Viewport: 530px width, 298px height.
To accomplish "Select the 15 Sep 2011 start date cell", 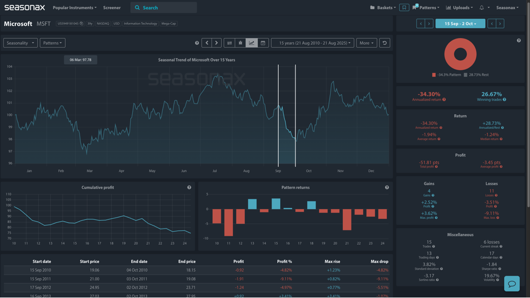I will (x=40, y=279).
